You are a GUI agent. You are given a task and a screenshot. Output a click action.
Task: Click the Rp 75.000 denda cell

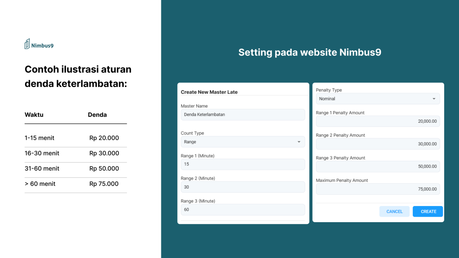pos(104,184)
